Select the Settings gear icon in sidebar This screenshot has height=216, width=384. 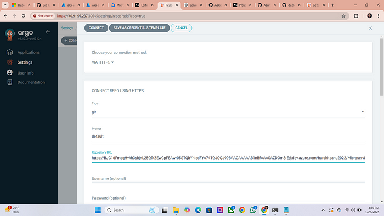(9, 62)
